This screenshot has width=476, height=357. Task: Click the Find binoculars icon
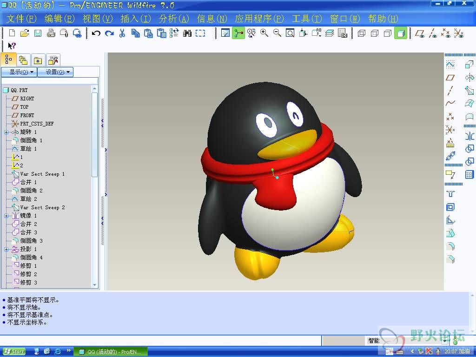187,33
